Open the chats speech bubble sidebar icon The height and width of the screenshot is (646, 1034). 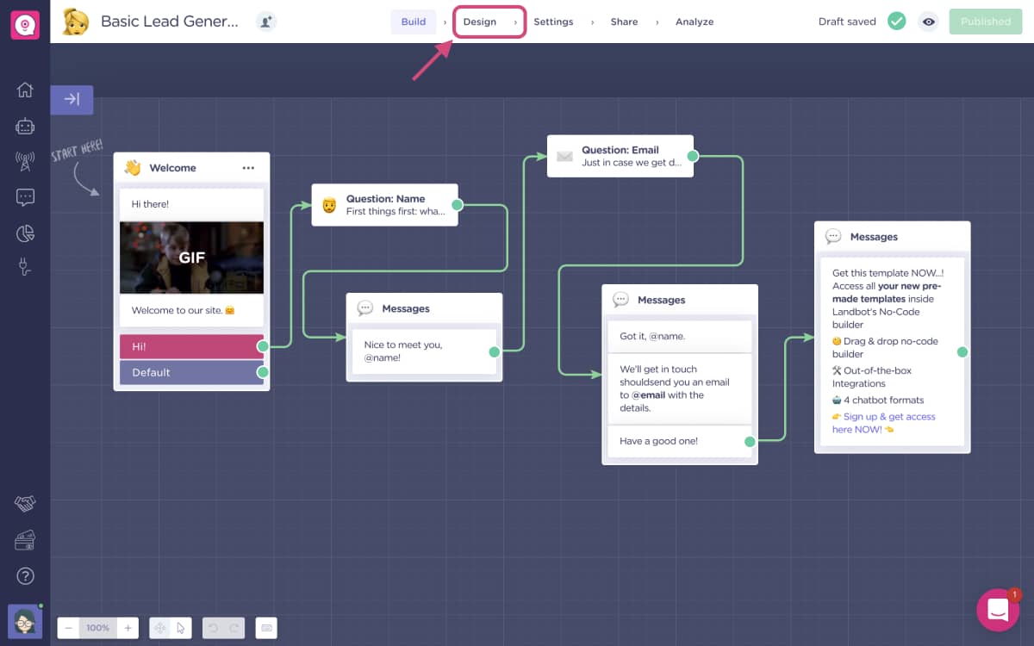point(25,197)
